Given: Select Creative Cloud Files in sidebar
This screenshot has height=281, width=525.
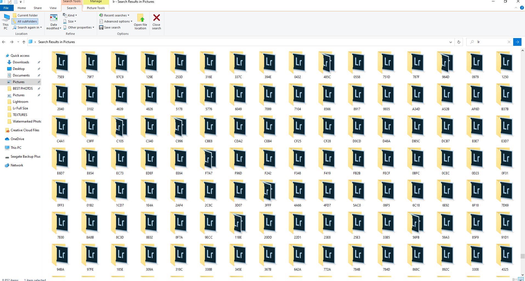Looking at the screenshot, I should tap(25, 130).
